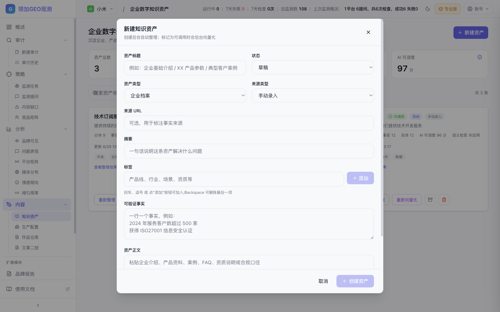This screenshot has width=500, height=312.
Task: Select 知识资产 in the sidebar
Action: pyautogui.click(x=41, y=216)
